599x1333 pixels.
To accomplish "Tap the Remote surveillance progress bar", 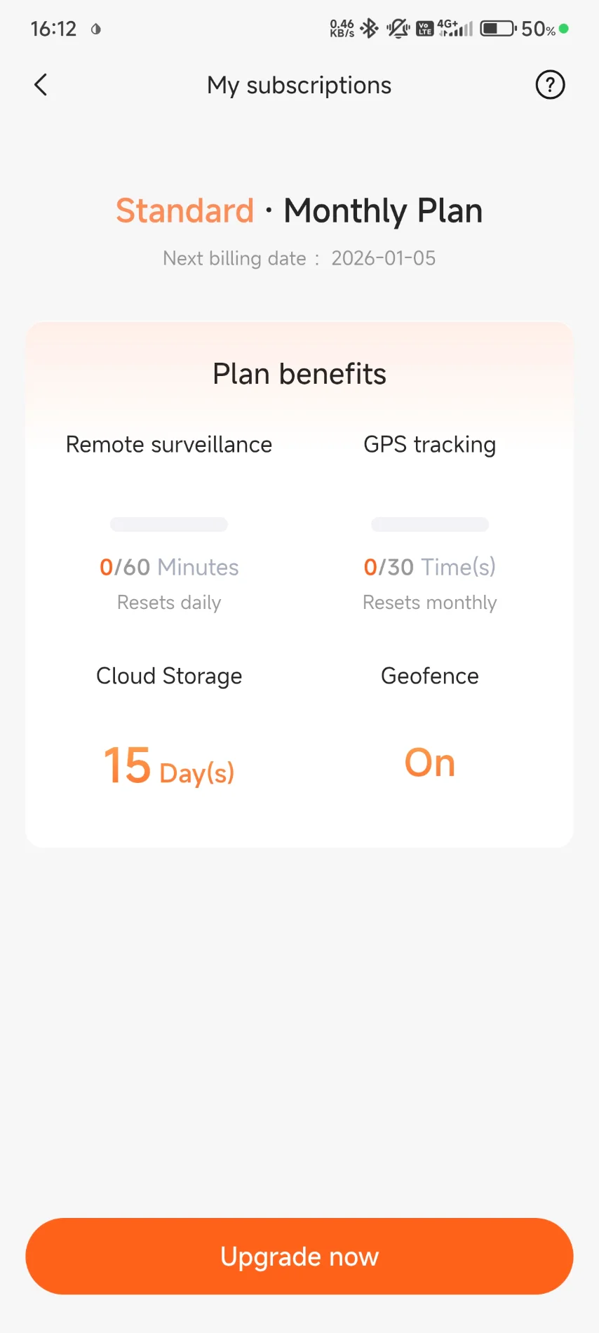I will 169,524.
